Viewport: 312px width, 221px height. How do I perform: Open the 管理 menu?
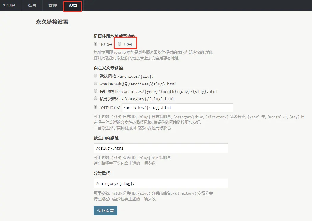pyautogui.click(x=53, y=5)
